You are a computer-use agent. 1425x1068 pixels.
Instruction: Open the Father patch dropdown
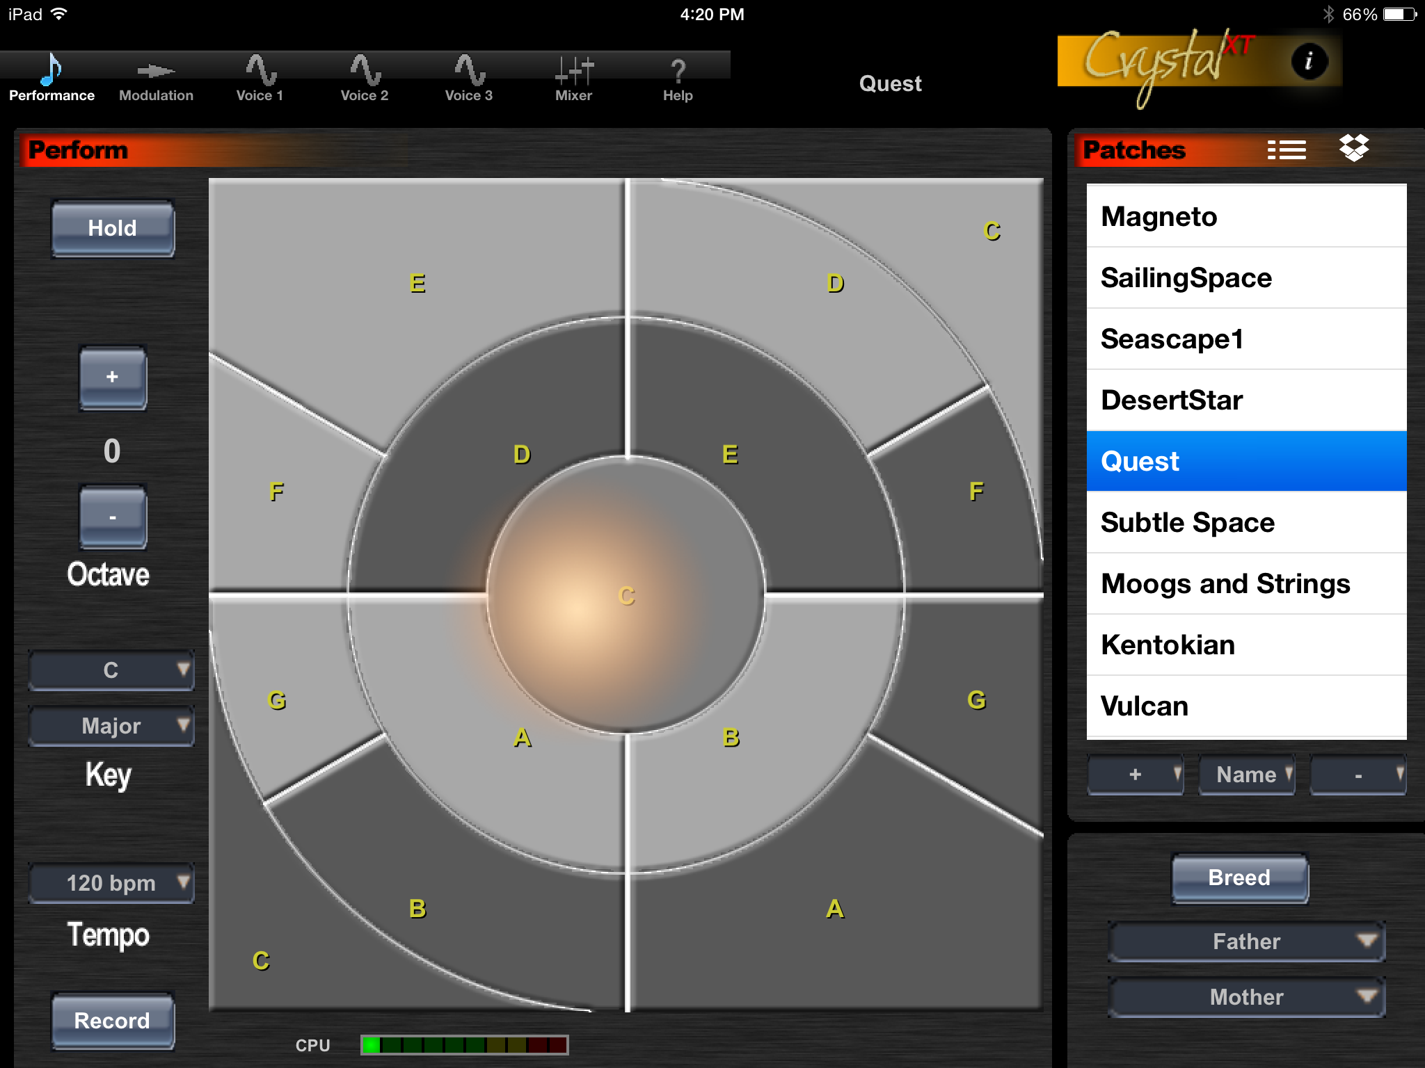pyautogui.click(x=1246, y=941)
